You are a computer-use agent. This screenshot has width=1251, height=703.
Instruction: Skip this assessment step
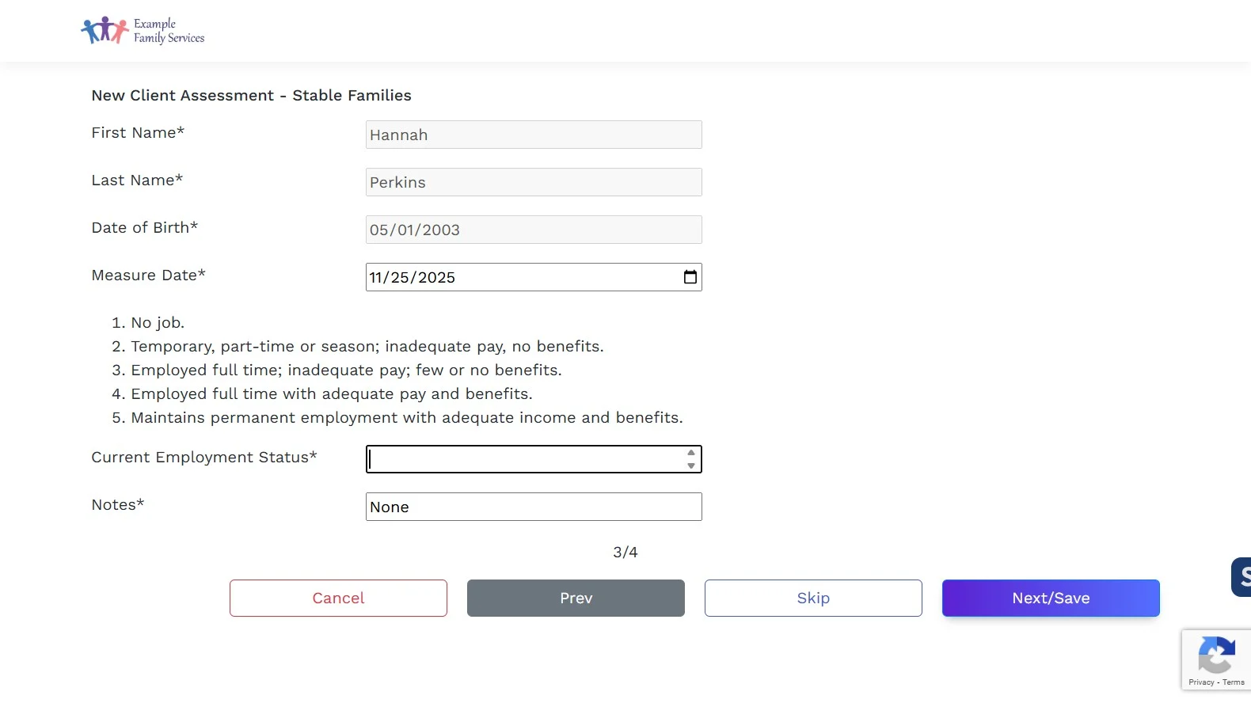pos(813,598)
